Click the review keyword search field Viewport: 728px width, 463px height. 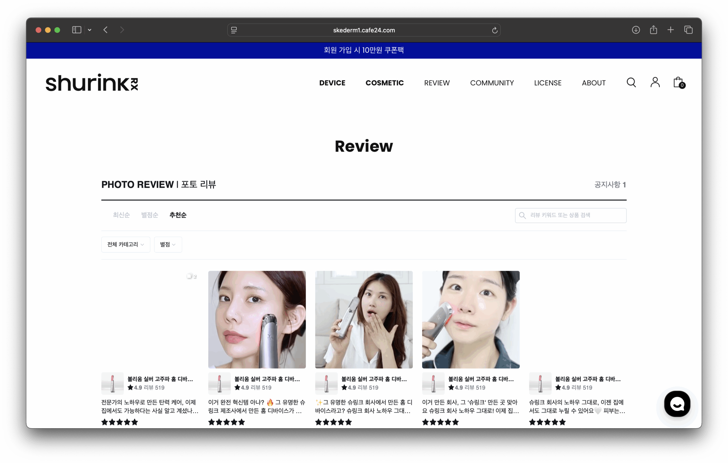click(x=570, y=215)
